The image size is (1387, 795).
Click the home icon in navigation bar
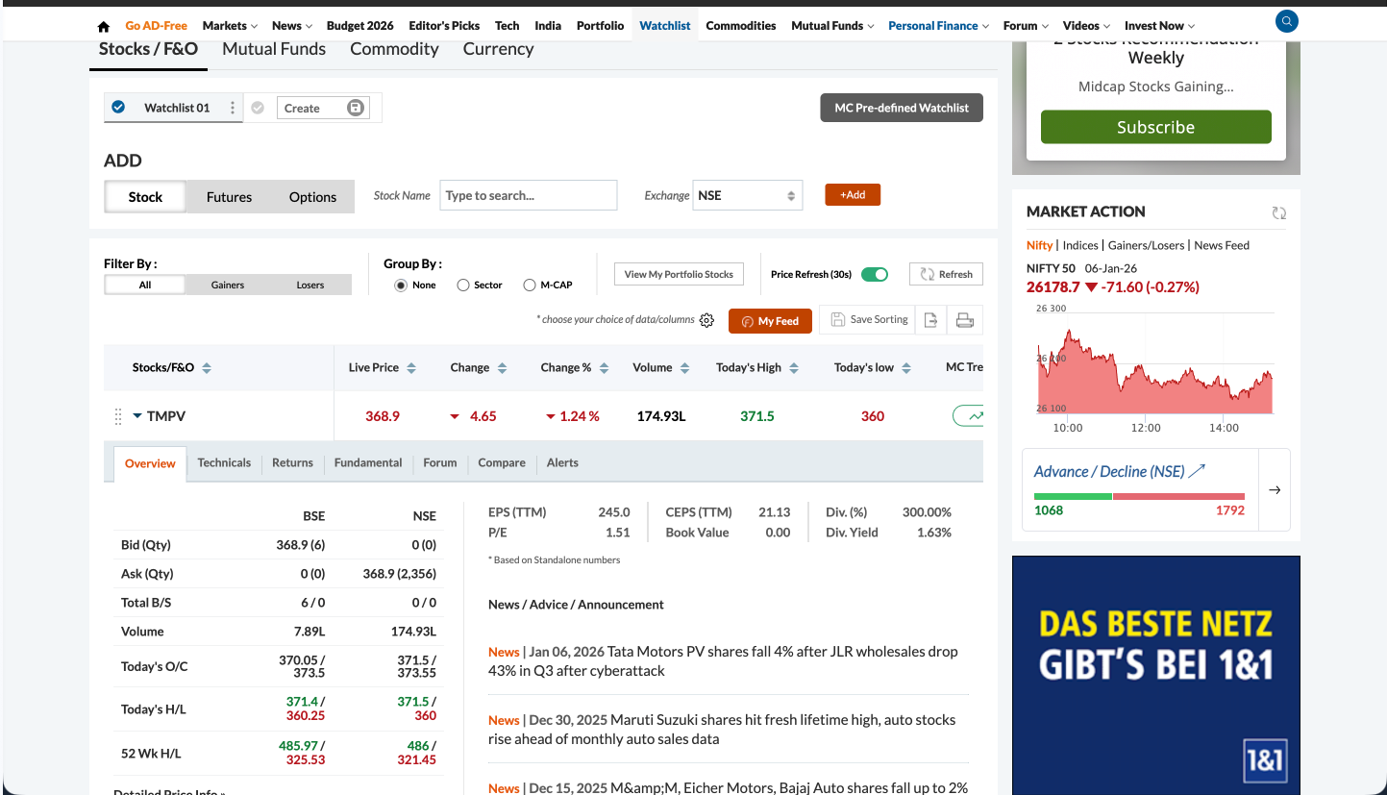(x=104, y=26)
